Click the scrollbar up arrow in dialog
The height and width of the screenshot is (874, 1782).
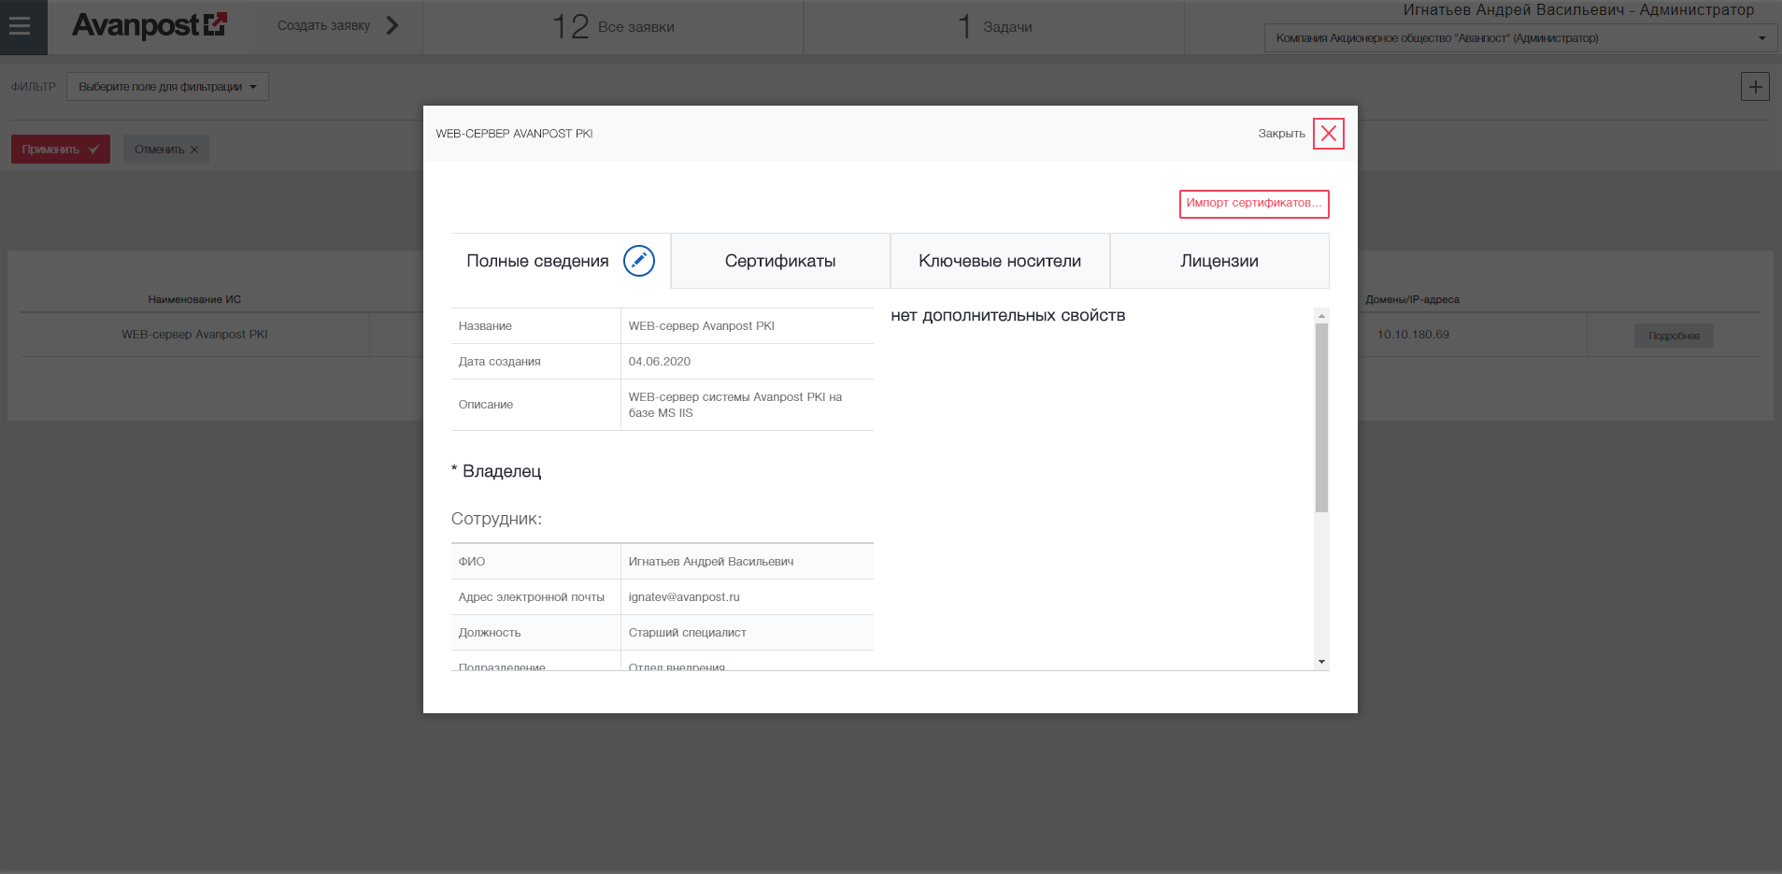pyautogui.click(x=1321, y=316)
